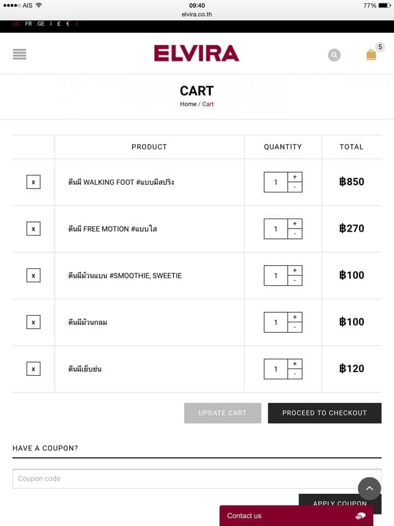Screen dimensions: 394x526
Task: Open the hamburger navigation menu
Action: click(x=19, y=54)
